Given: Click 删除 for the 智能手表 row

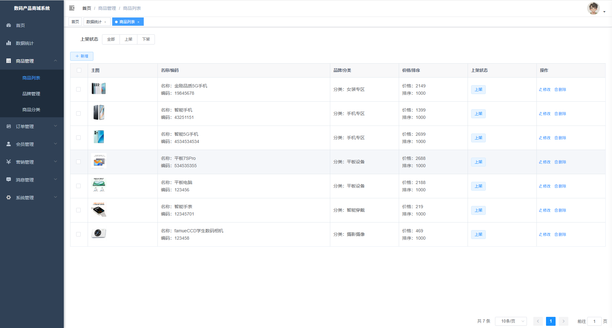Looking at the screenshot, I should tap(560, 210).
